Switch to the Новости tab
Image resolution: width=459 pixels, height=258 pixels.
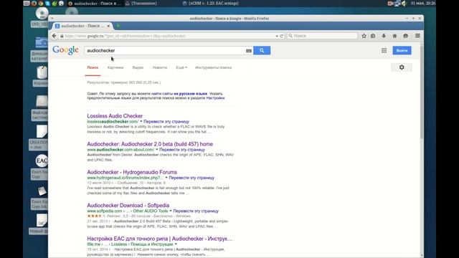159,67
